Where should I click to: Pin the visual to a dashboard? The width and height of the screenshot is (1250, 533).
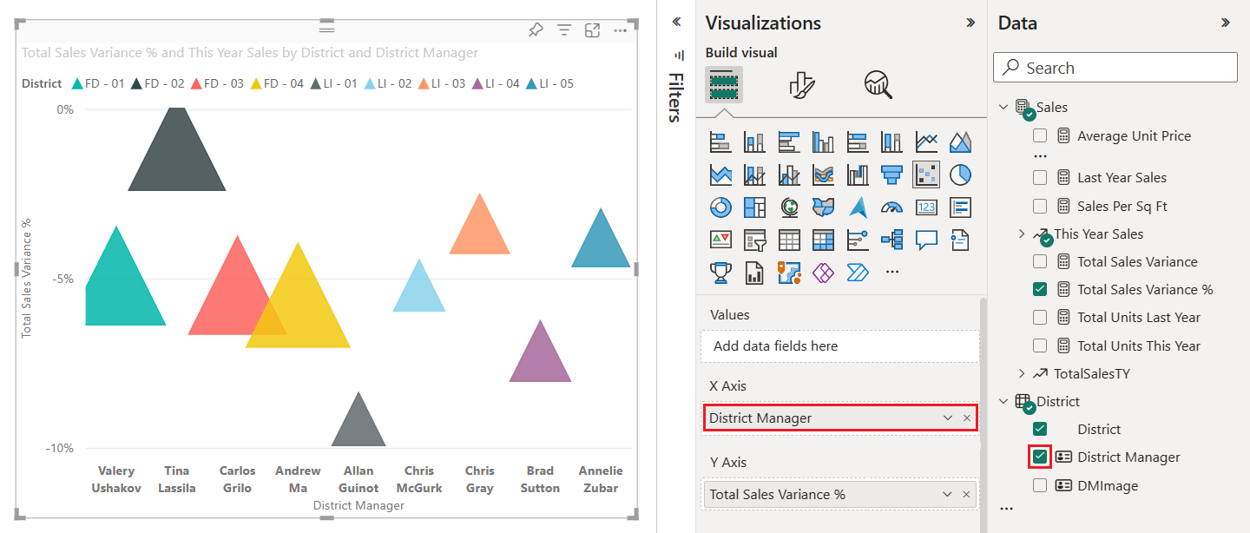coord(536,30)
